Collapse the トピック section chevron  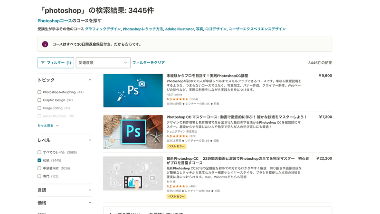point(90,80)
